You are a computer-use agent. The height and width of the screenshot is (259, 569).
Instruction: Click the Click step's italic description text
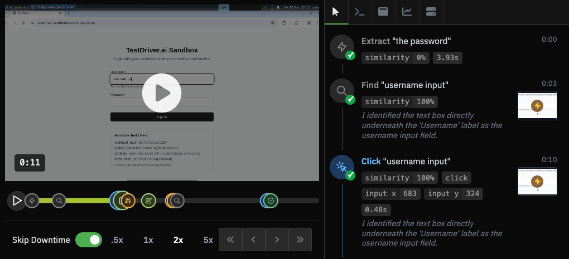pos(432,233)
